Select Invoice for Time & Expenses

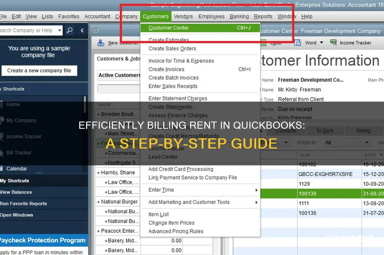(181, 61)
